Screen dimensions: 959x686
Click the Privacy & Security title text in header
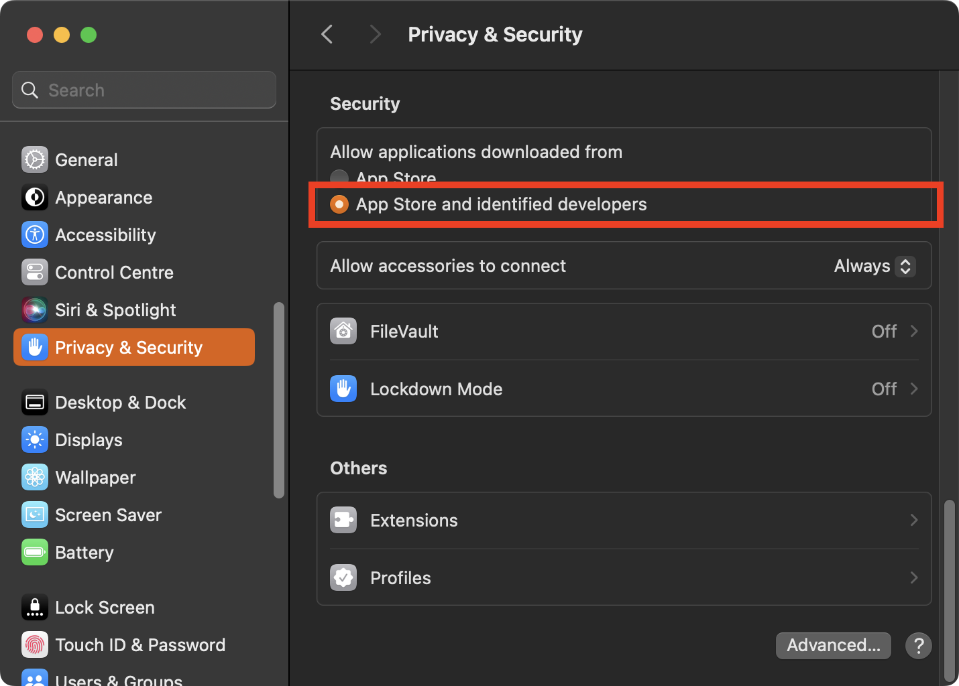(495, 34)
